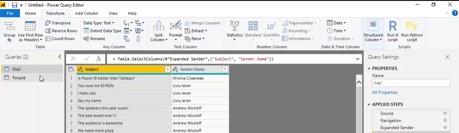Click Count Rows

[x=60, y=39]
